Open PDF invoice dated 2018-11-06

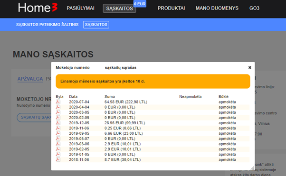58,159
